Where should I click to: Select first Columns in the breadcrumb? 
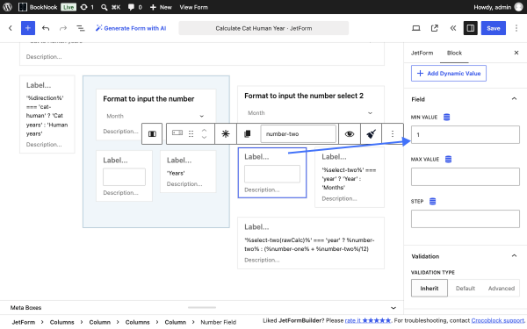pos(61,322)
